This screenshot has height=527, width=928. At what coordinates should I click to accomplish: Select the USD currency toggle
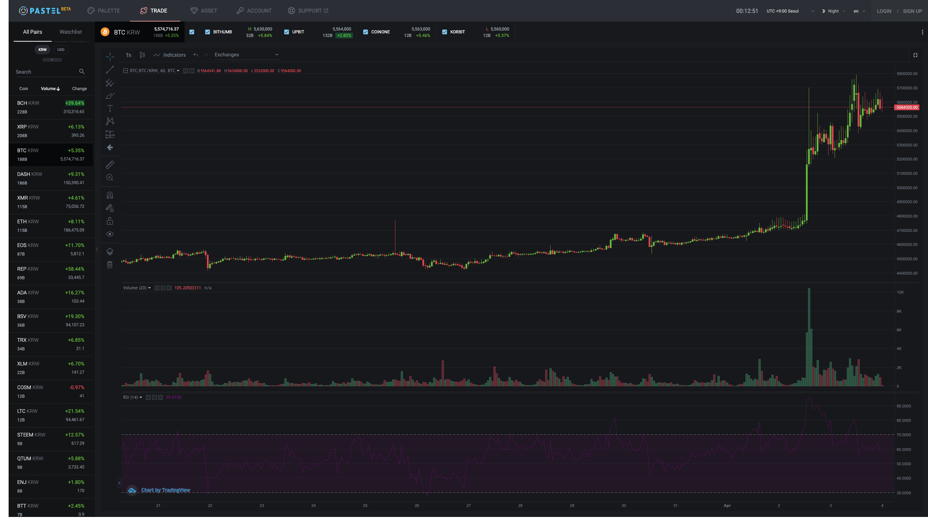tap(61, 50)
